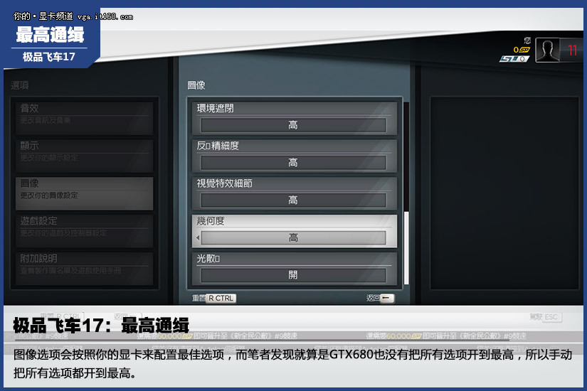The height and width of the screenshot is (391, 587).
Task: Open the 附加說明 extras entry
Action: (x=84, y=268)
